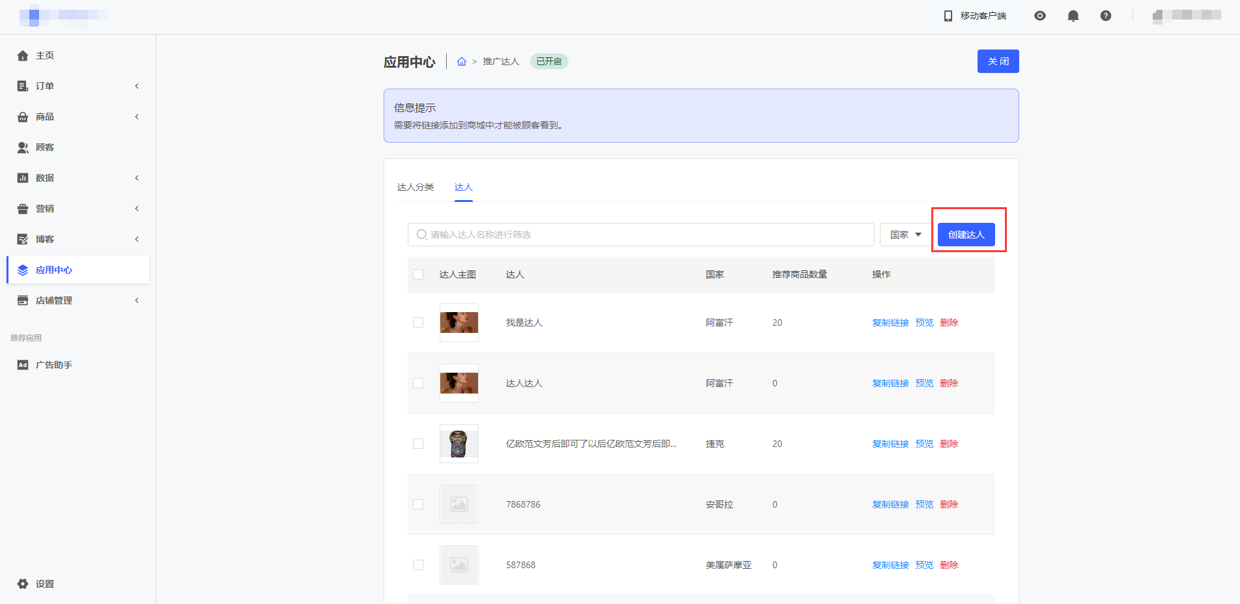The width and height of the screenshot is (1240, 604).
Task: Open thumbnail image of 我是达人
Action: [459, 323]
